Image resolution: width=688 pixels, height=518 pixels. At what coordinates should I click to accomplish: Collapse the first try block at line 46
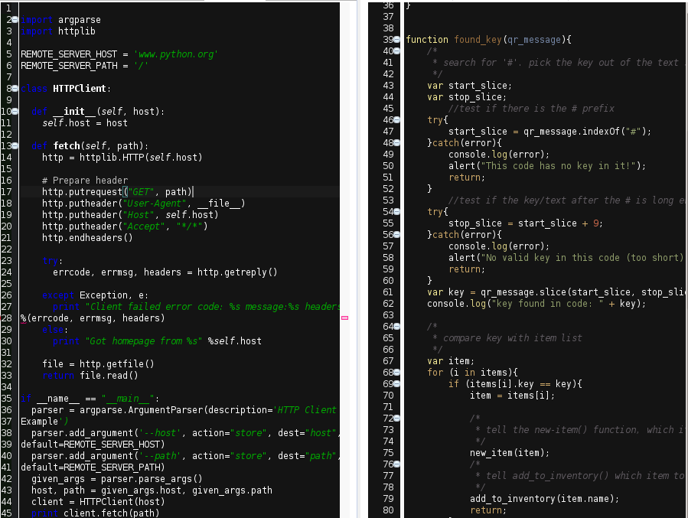[397, 119]
